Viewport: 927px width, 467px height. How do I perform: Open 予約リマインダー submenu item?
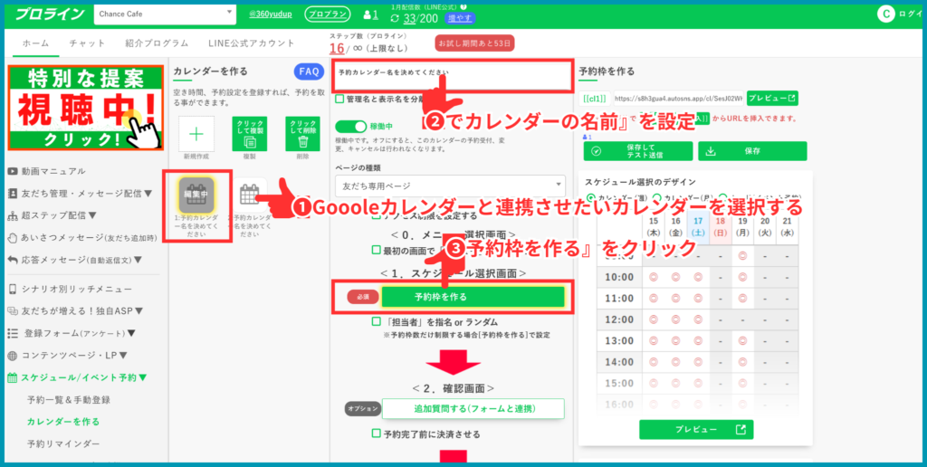coord(63,444)
